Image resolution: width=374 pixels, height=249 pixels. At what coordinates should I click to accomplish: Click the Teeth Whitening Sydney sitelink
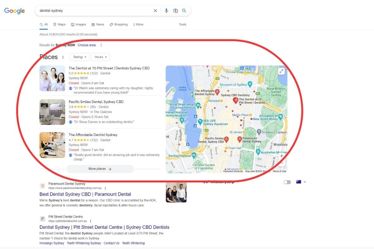click(84, 243)
